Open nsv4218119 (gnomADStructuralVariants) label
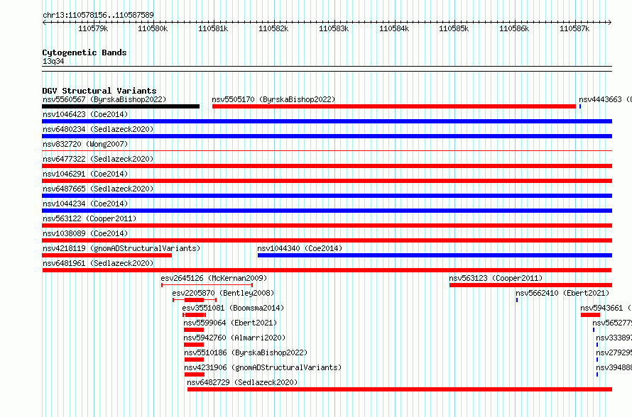The width and height of the screenshot is (632, 417). click(x=121, y=248)
